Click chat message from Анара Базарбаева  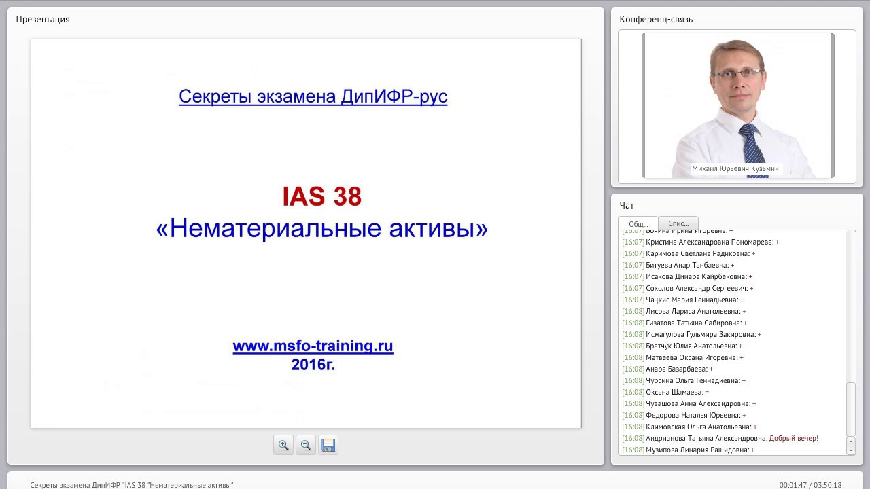667,369
